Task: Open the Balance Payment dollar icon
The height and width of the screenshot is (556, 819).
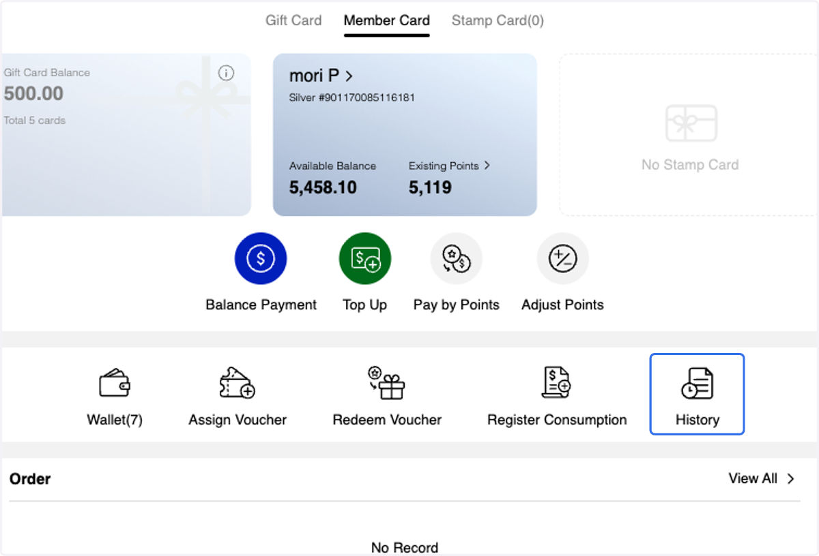Action: click(261, 258)
